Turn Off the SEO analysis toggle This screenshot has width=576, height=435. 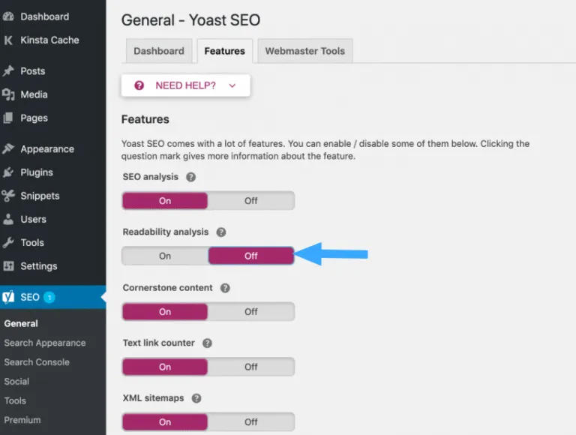tap(250, 201)
